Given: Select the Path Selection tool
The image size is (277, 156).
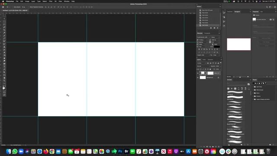Looking at the screenshot, I should (4, 72).
